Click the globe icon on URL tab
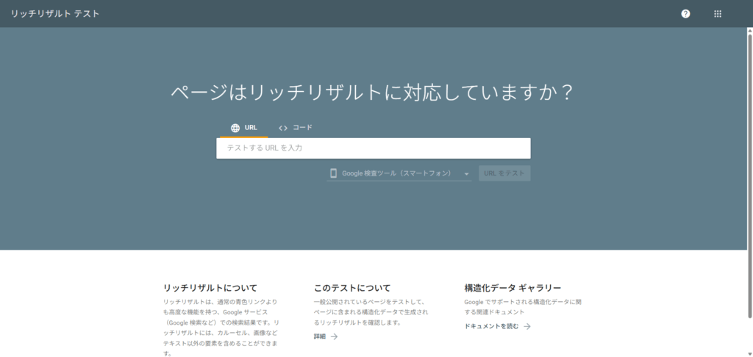 tap(235, 128)
